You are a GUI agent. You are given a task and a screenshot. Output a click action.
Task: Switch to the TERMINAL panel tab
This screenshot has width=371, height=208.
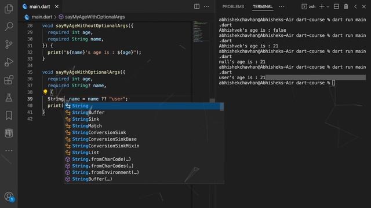(263, 6)
